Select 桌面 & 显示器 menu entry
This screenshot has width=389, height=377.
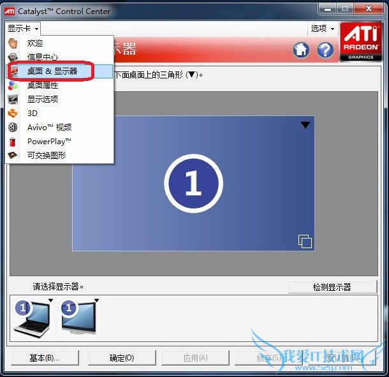point(59,71)
